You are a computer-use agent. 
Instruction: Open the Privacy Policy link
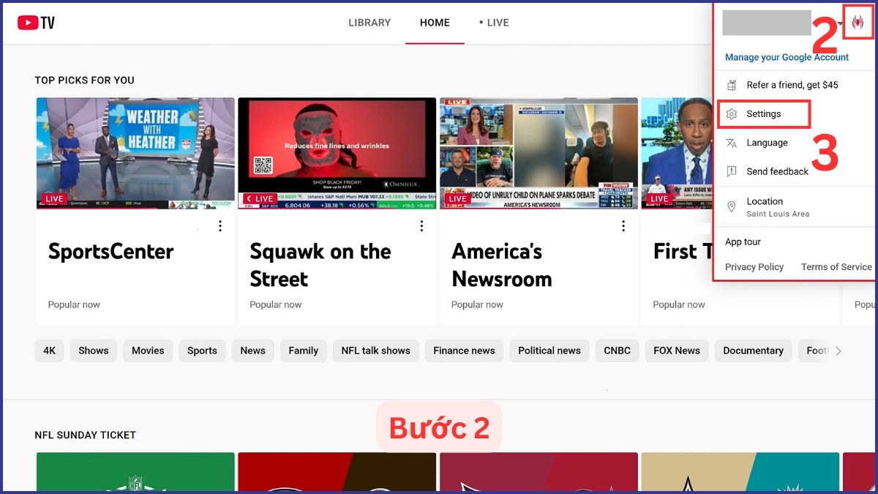(754, 267)
